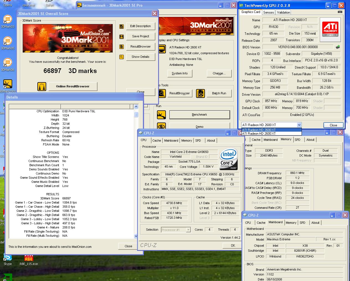Viewport: 350px width, 281px height.
Task: Click the Details list scroll-down arrow
Action: [136, 236]
